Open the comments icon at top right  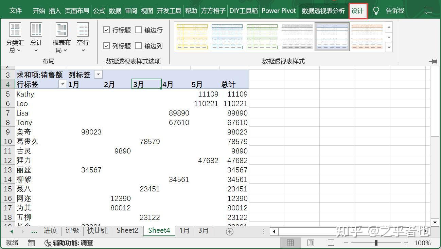pos(428,11)
